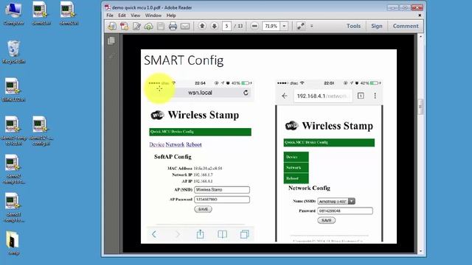Screen dimensions: 472x265
Task: Click the tab count icon in right phone
Action: pyautogui.click(x=361, y=96)
